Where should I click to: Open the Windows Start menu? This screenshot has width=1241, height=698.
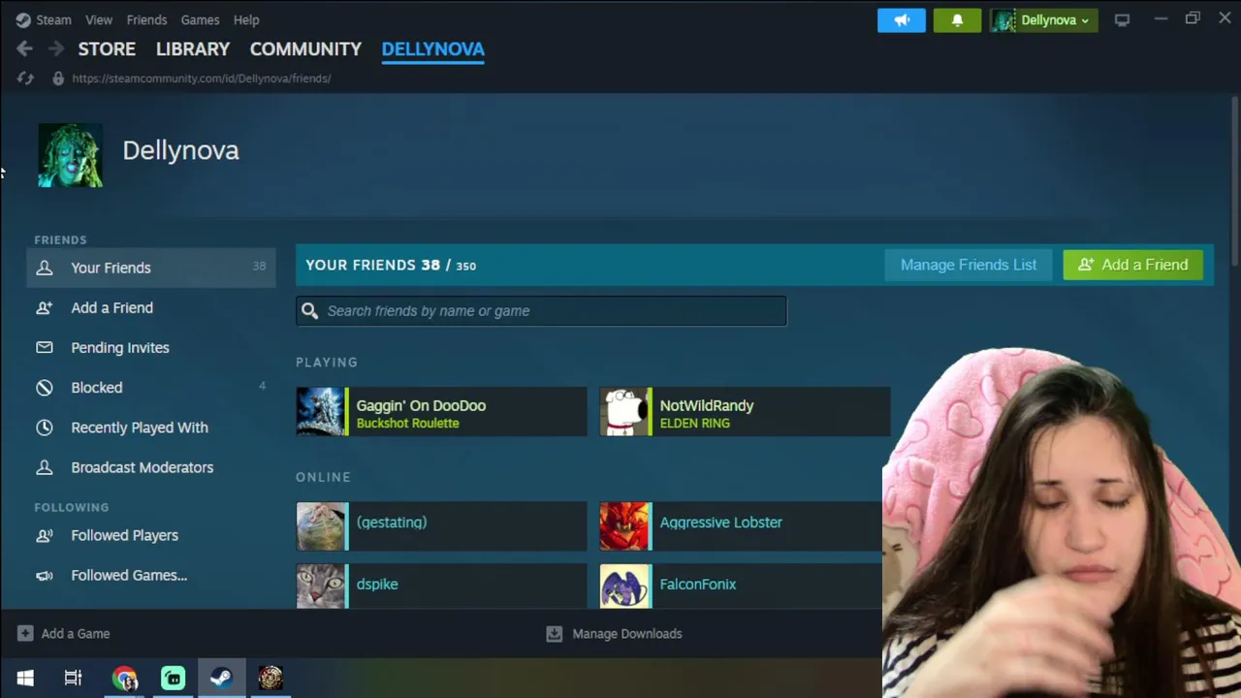click(x=25, y=678)
